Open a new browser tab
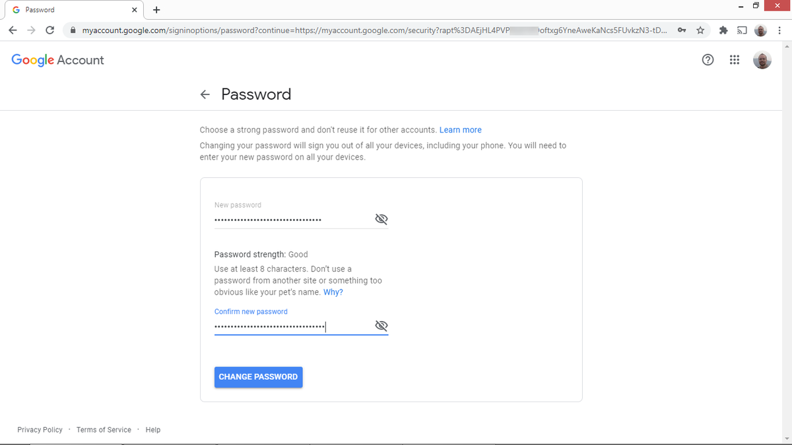The image size is (792, 445). [x=156, y=9]
